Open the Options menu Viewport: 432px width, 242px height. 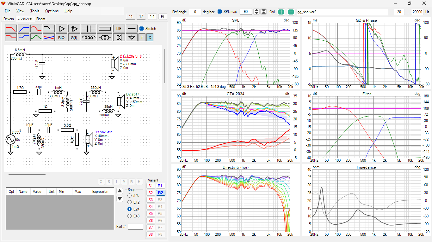coord(52,11)
